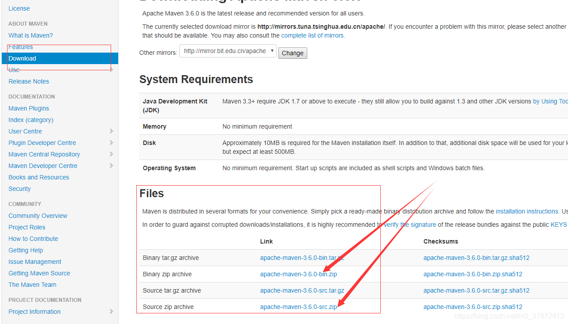This screenshot has width=568, height=324.
Task: Download apache-maven-3.6.0-bin.tar.gz
Action: [302, 258]
